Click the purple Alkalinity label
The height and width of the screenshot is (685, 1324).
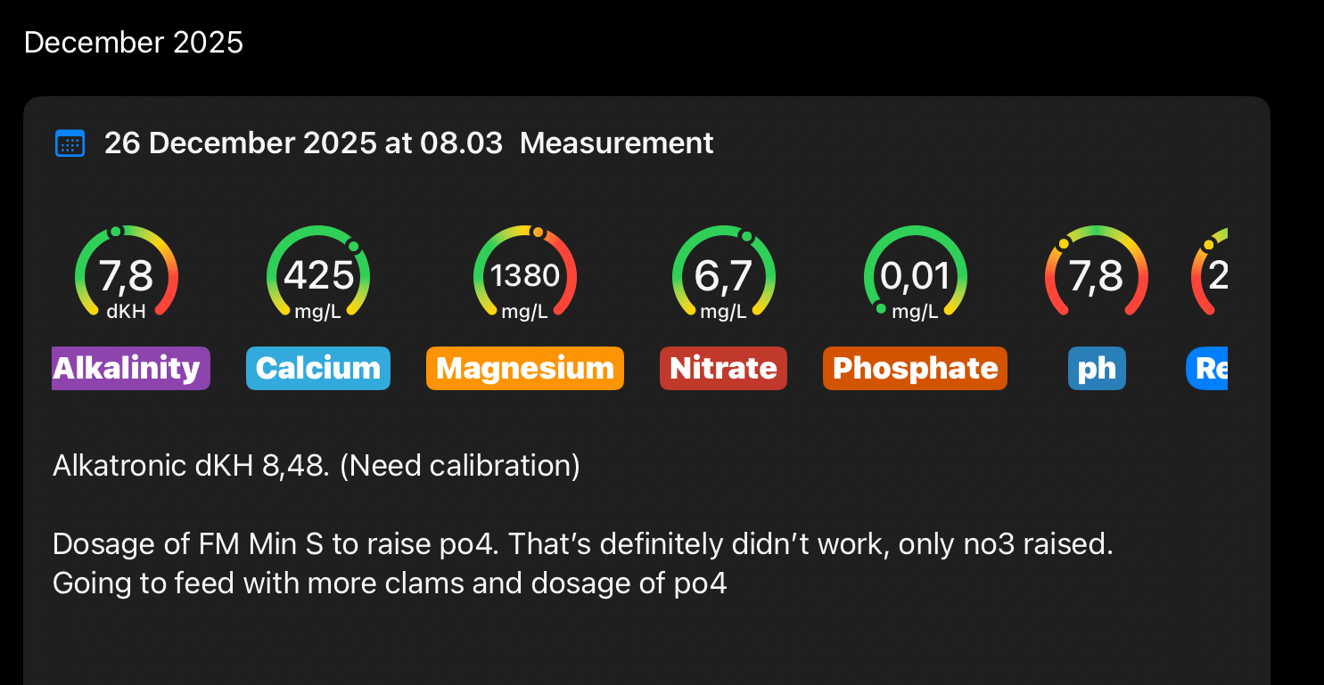[x=130, y=368]
